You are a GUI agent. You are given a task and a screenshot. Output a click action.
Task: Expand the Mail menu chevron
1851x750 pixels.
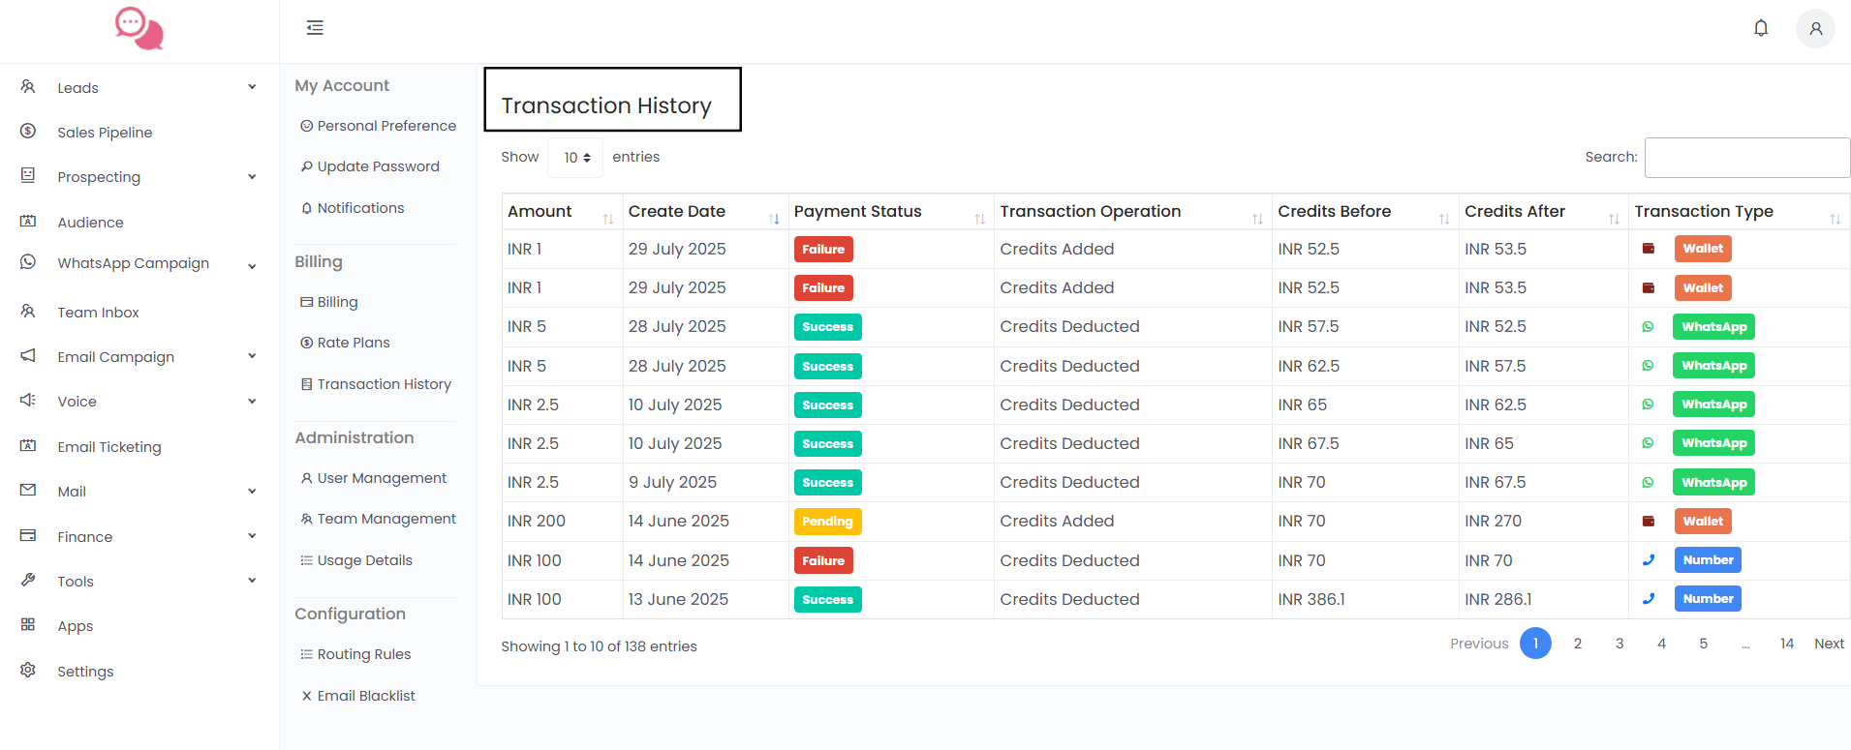point(252,491)
